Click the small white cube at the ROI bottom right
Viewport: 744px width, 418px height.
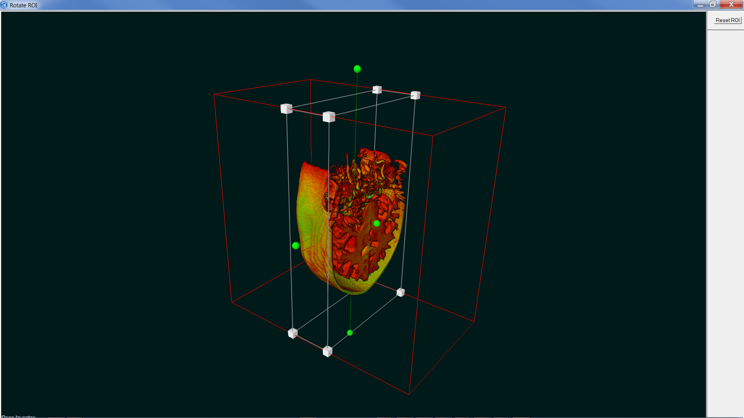point(401,293)
